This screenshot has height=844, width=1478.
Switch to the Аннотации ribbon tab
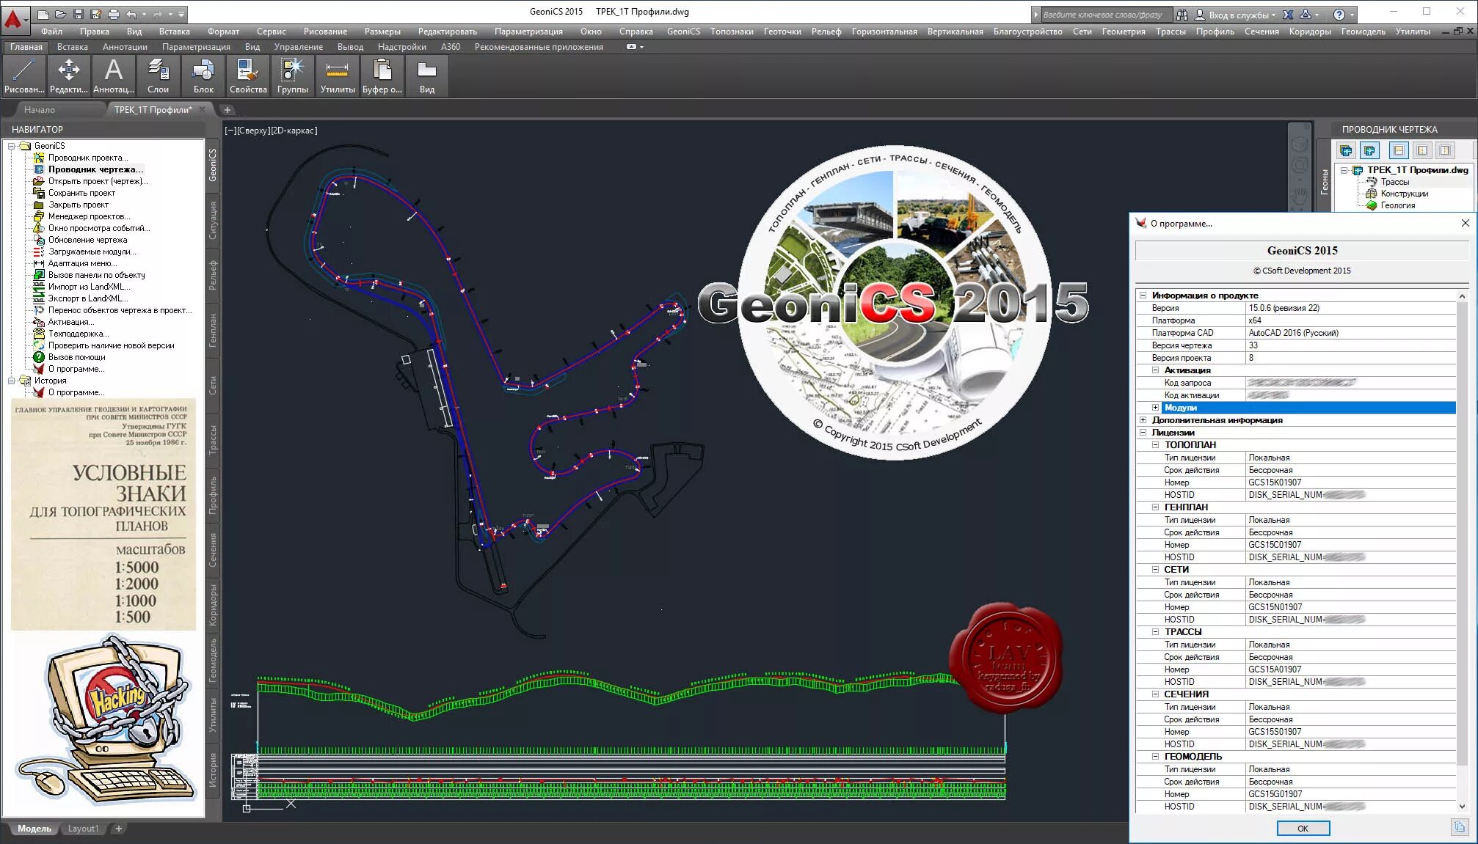tap(125, 47)
